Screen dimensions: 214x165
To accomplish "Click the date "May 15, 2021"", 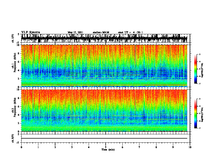I will pos(75,32).
